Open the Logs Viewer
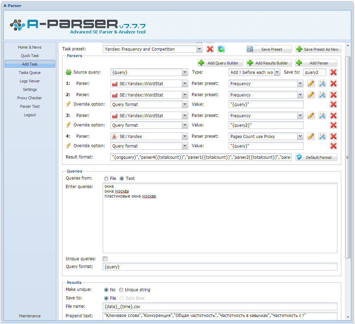The image size is (355, 324). [x=30, y=81]
